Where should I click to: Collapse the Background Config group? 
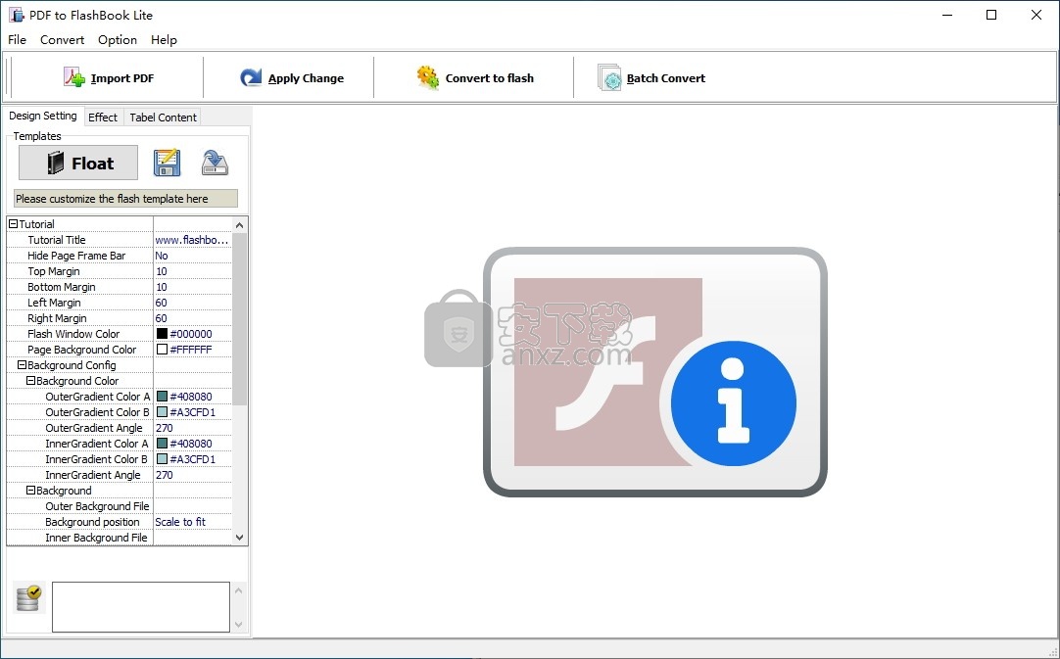[x=22, y=365]
